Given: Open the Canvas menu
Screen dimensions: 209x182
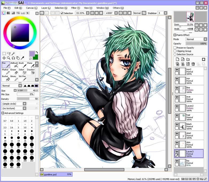Looking at the screenshot, I should pos(32,8).
